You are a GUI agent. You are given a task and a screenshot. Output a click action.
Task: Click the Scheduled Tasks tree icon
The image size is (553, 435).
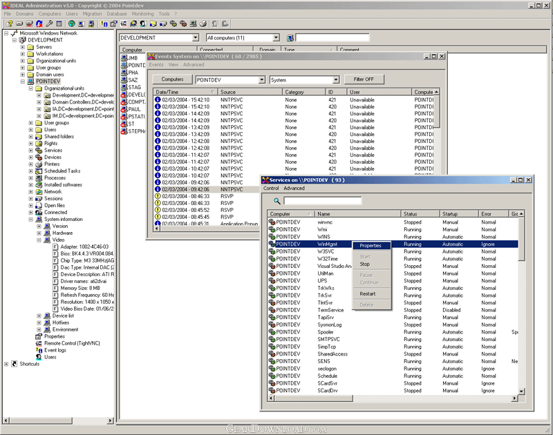(x=39, y=171)
